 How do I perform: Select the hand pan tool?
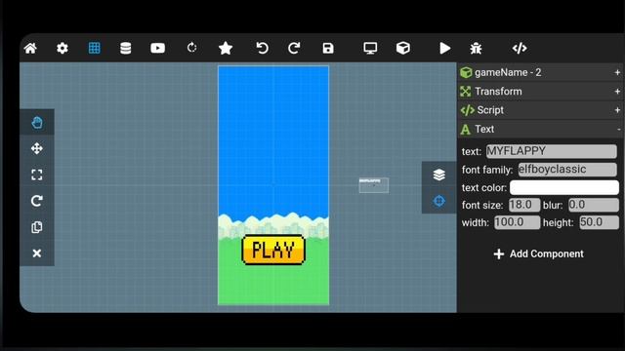37,123
